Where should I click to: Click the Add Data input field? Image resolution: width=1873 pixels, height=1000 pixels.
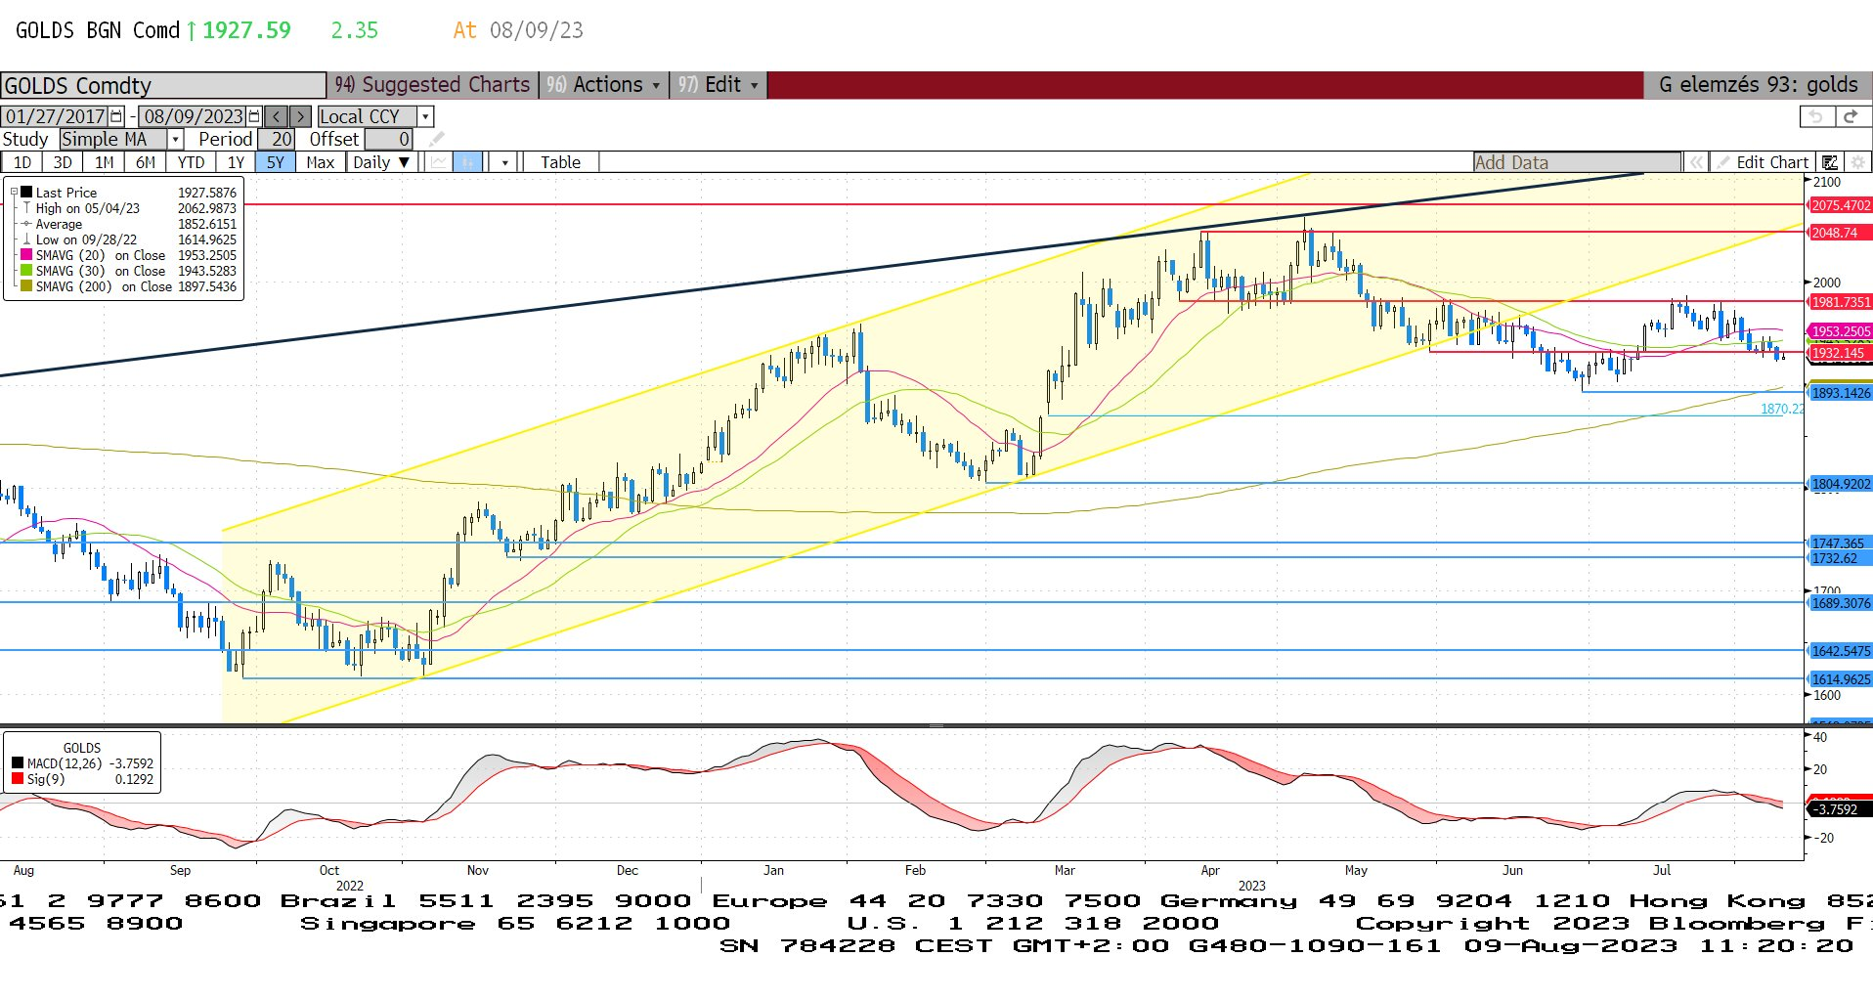[1577, 162]
